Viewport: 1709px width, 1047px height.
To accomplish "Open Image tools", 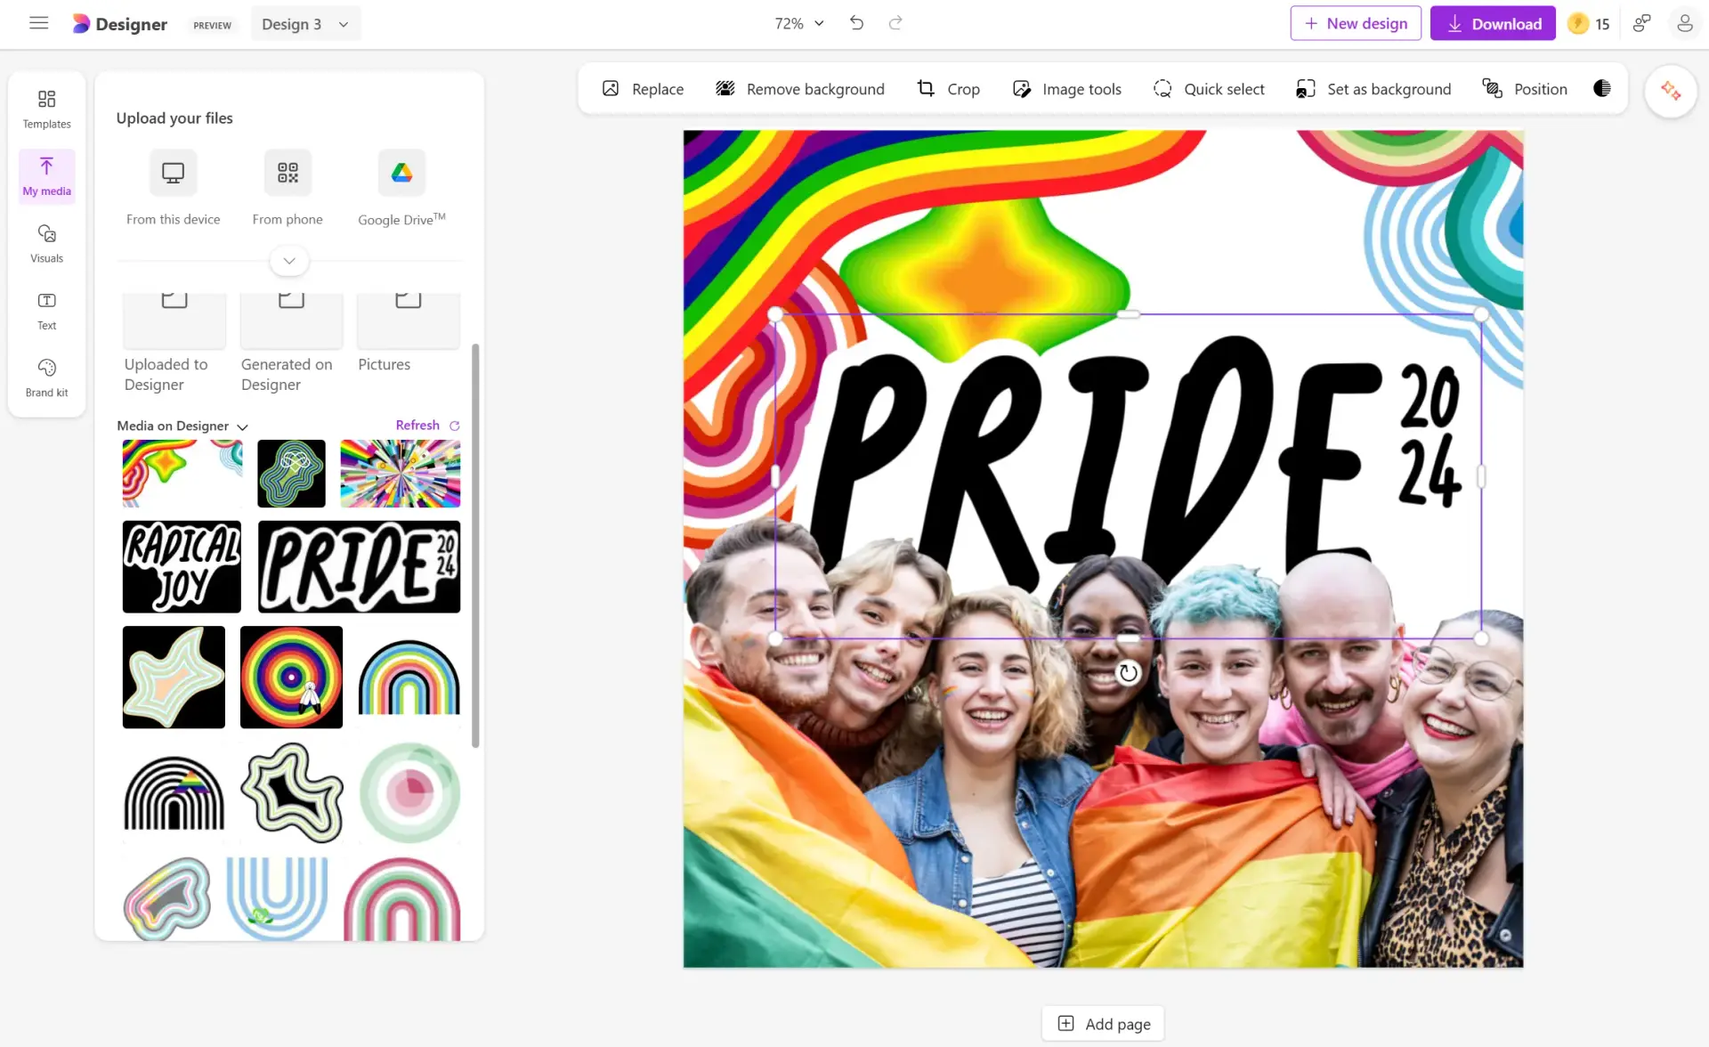I will pos(1066,88).
